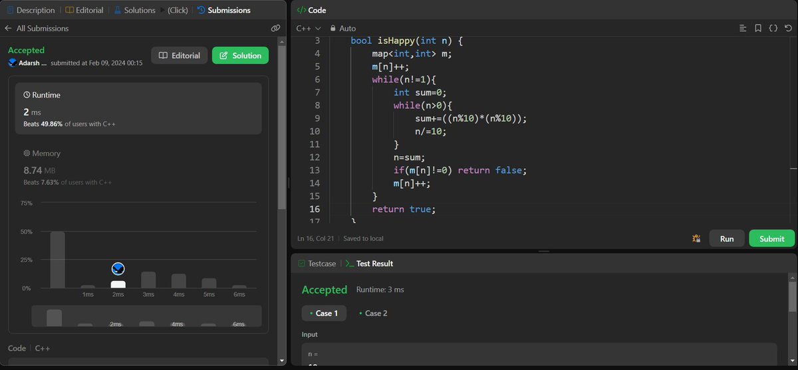Click the test result panel scrollbar

792,296
